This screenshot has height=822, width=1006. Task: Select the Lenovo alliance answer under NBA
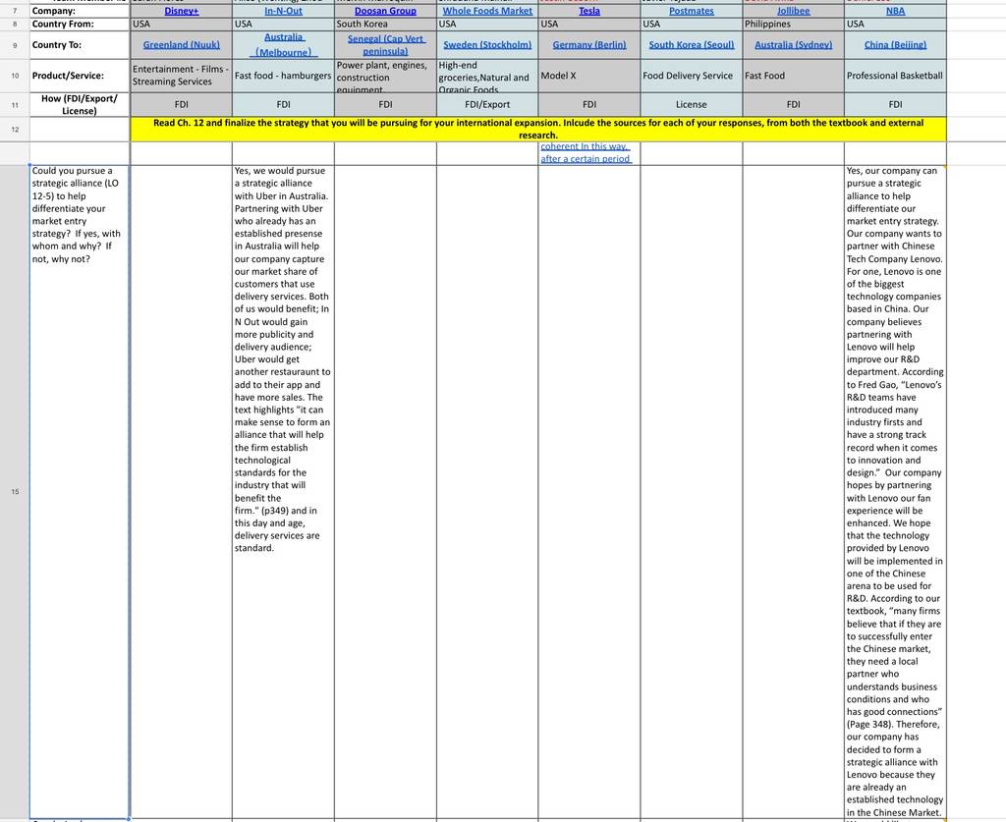895,492
